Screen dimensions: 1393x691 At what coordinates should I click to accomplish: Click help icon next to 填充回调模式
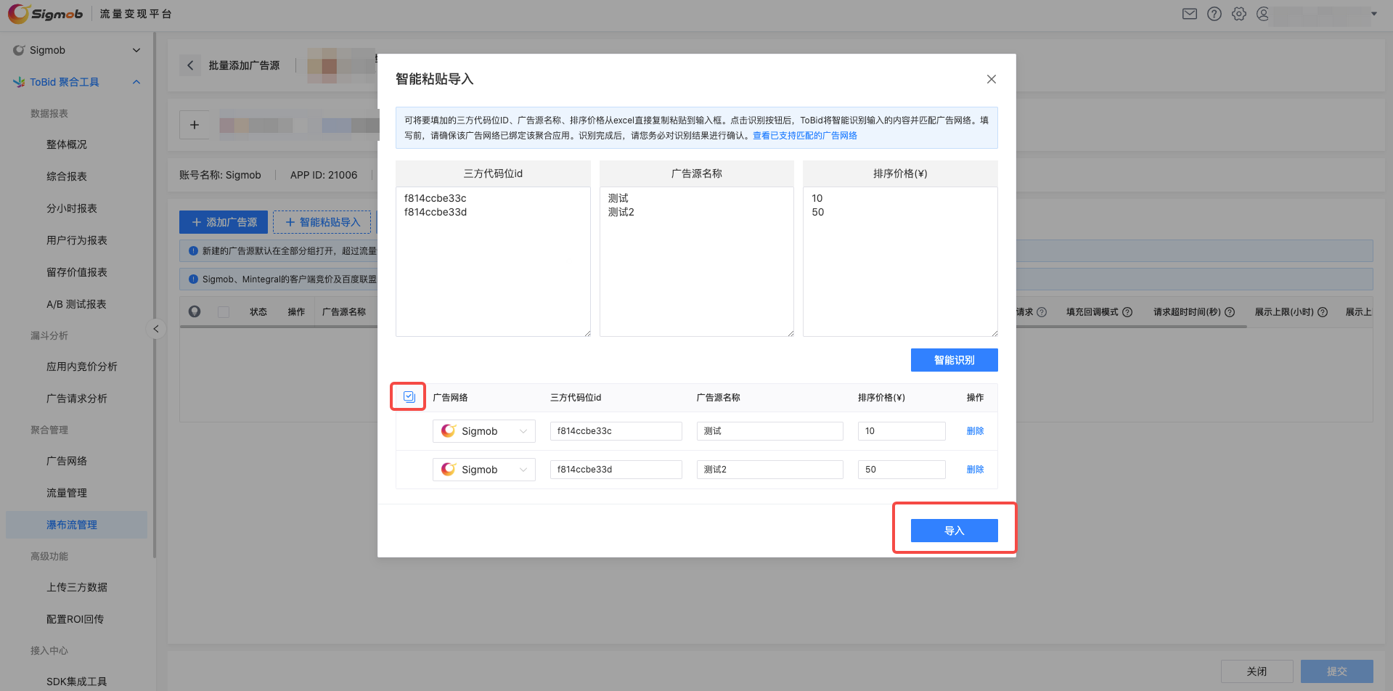pos(1127,312)
